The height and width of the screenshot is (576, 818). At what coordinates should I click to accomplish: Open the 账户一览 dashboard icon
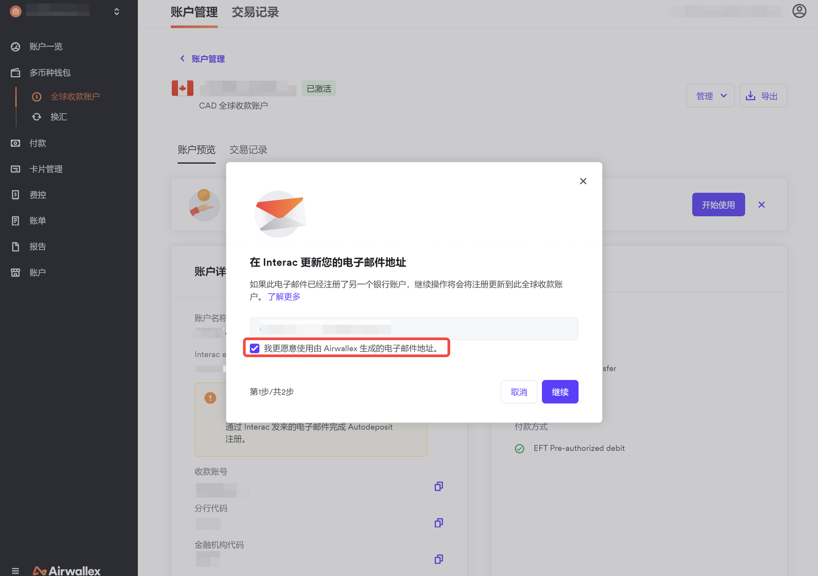[15, 47]
